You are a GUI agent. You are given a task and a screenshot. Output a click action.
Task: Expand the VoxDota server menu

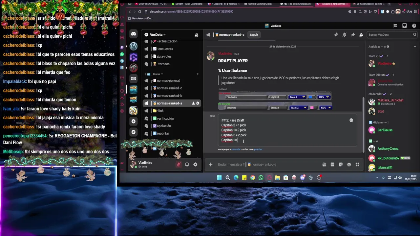coord(157,35)
